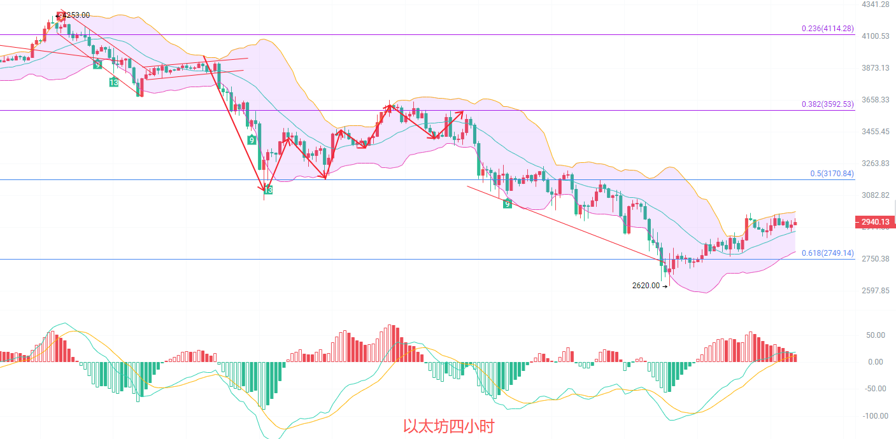Click the 4341.28 price axis label

[874, 4]
